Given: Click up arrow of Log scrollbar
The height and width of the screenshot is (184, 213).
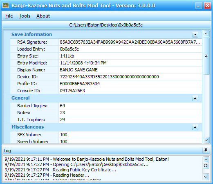Looking at the screenshot, I should coord(206,160).
